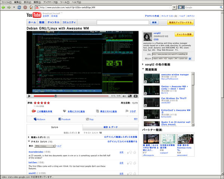Click the video progress seek handle
Screen dimensions: 224x179
(x=56, y=96)
